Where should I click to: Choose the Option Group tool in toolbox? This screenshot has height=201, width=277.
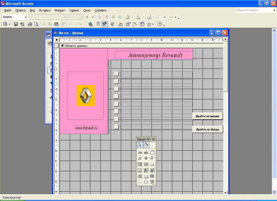pyautogui.click(x=152, y=153)
